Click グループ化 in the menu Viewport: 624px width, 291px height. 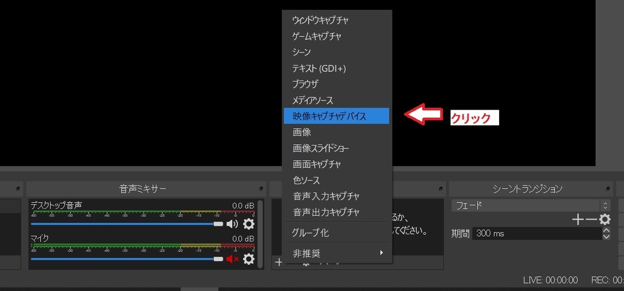(x=337, y=233)
